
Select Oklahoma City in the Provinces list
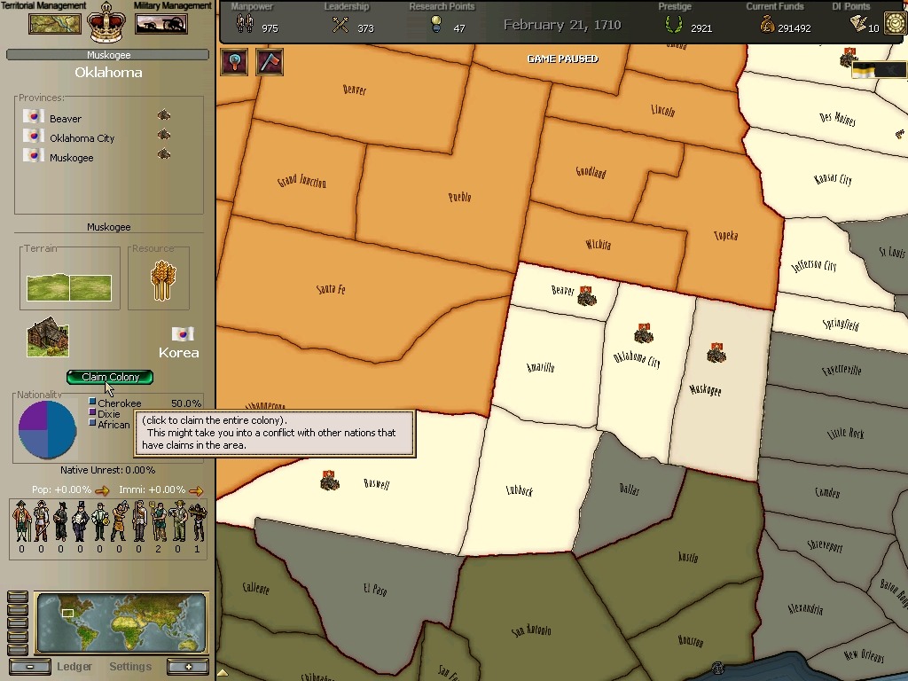click(x=82, y=138)
